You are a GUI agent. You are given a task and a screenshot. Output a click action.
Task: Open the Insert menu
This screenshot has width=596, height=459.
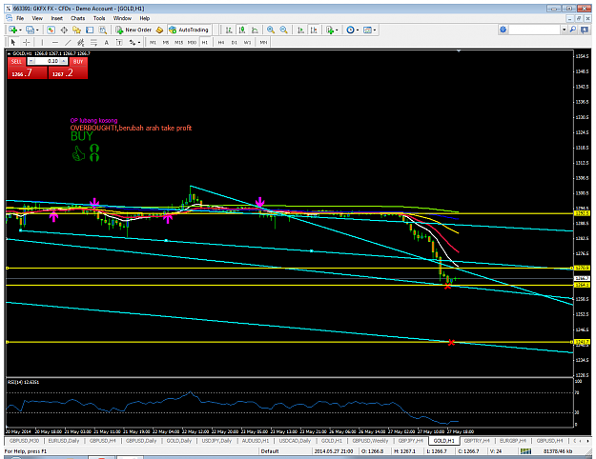coord(57,18)
